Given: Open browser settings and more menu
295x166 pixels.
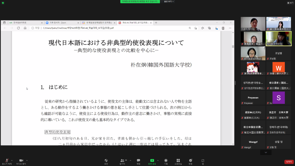Looking at the screenshot, I should coord(230,28).
